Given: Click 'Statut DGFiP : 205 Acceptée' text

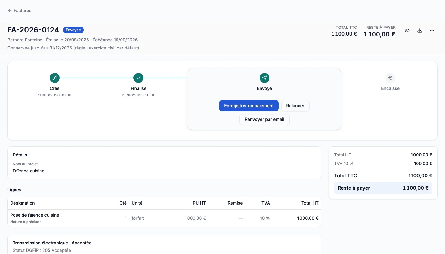Looking at the screenshot, I should point(42,250).
